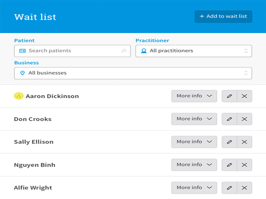This screenshot has height=199, width=266.
Task: Edit Nguyen Binh's wait list entry
Action: point(229,165)
